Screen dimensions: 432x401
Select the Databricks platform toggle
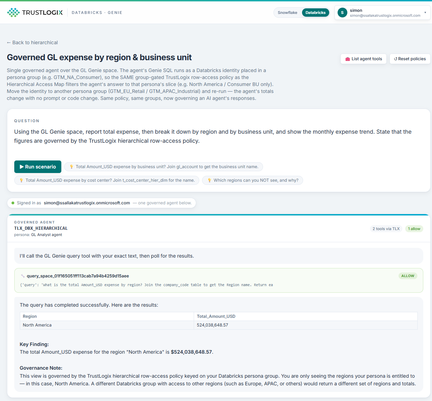[x=315, y=13]
